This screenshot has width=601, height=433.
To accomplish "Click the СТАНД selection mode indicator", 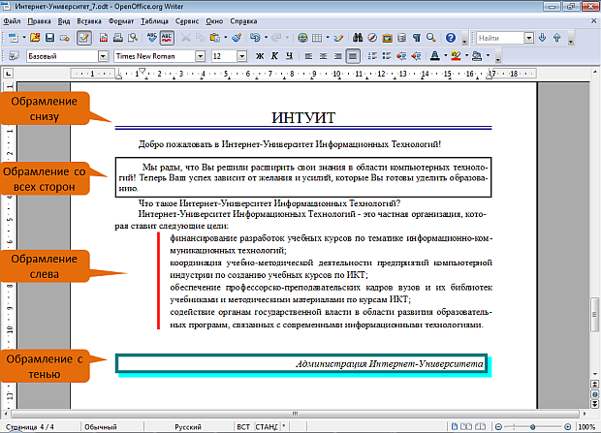I will click(x=267, y=427).
